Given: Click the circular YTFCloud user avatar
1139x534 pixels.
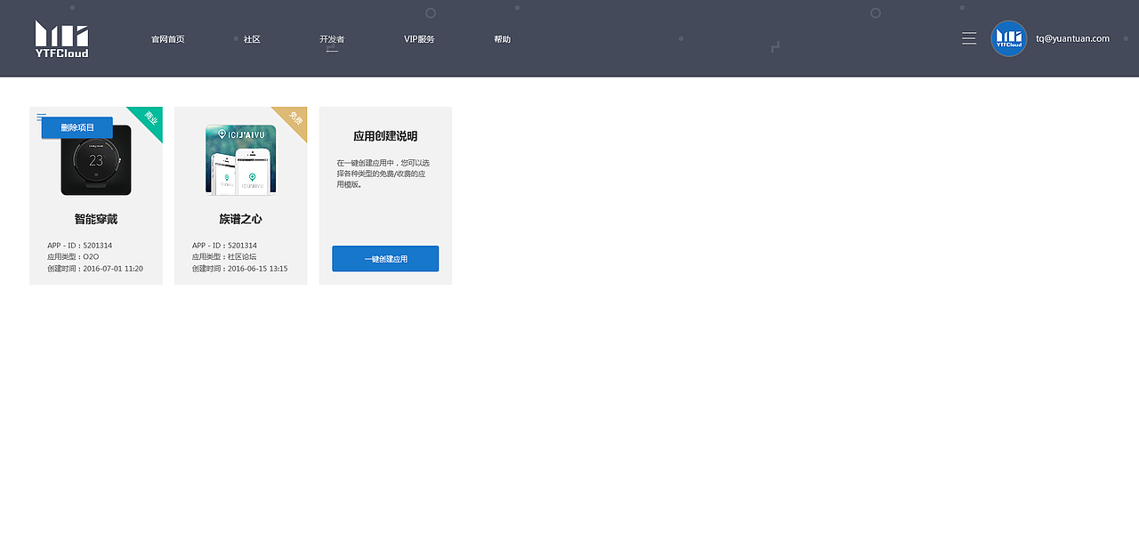Looking at the screenshot, I should [1008, 38].
